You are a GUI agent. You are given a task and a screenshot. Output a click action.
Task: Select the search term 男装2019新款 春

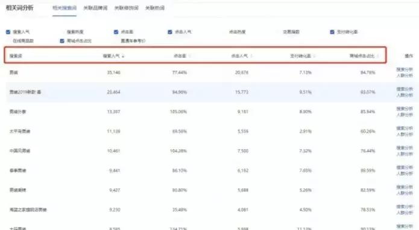click(25, 92)
